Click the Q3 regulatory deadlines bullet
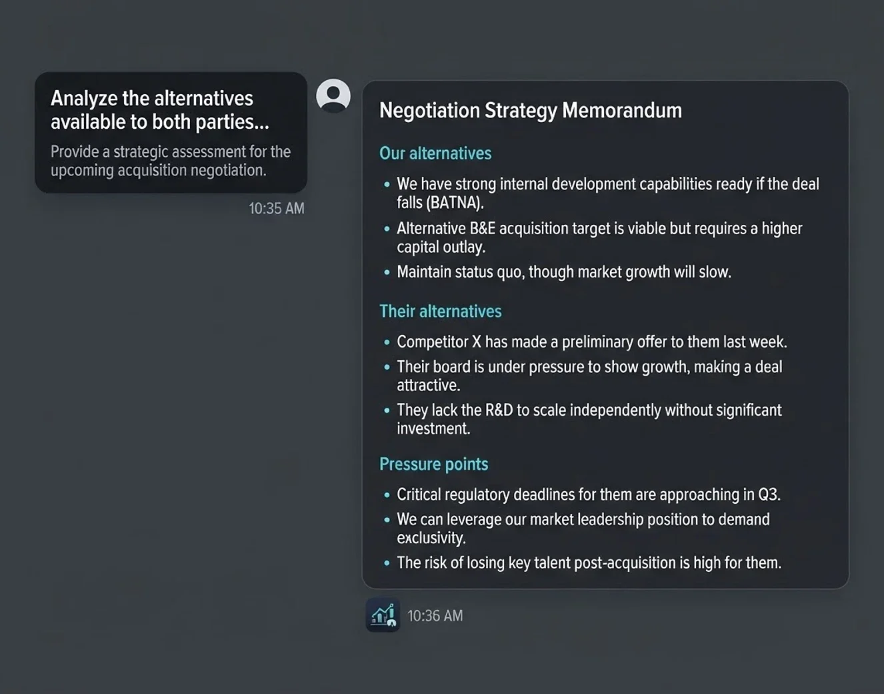The image size is (884, 694). (582, 494)
